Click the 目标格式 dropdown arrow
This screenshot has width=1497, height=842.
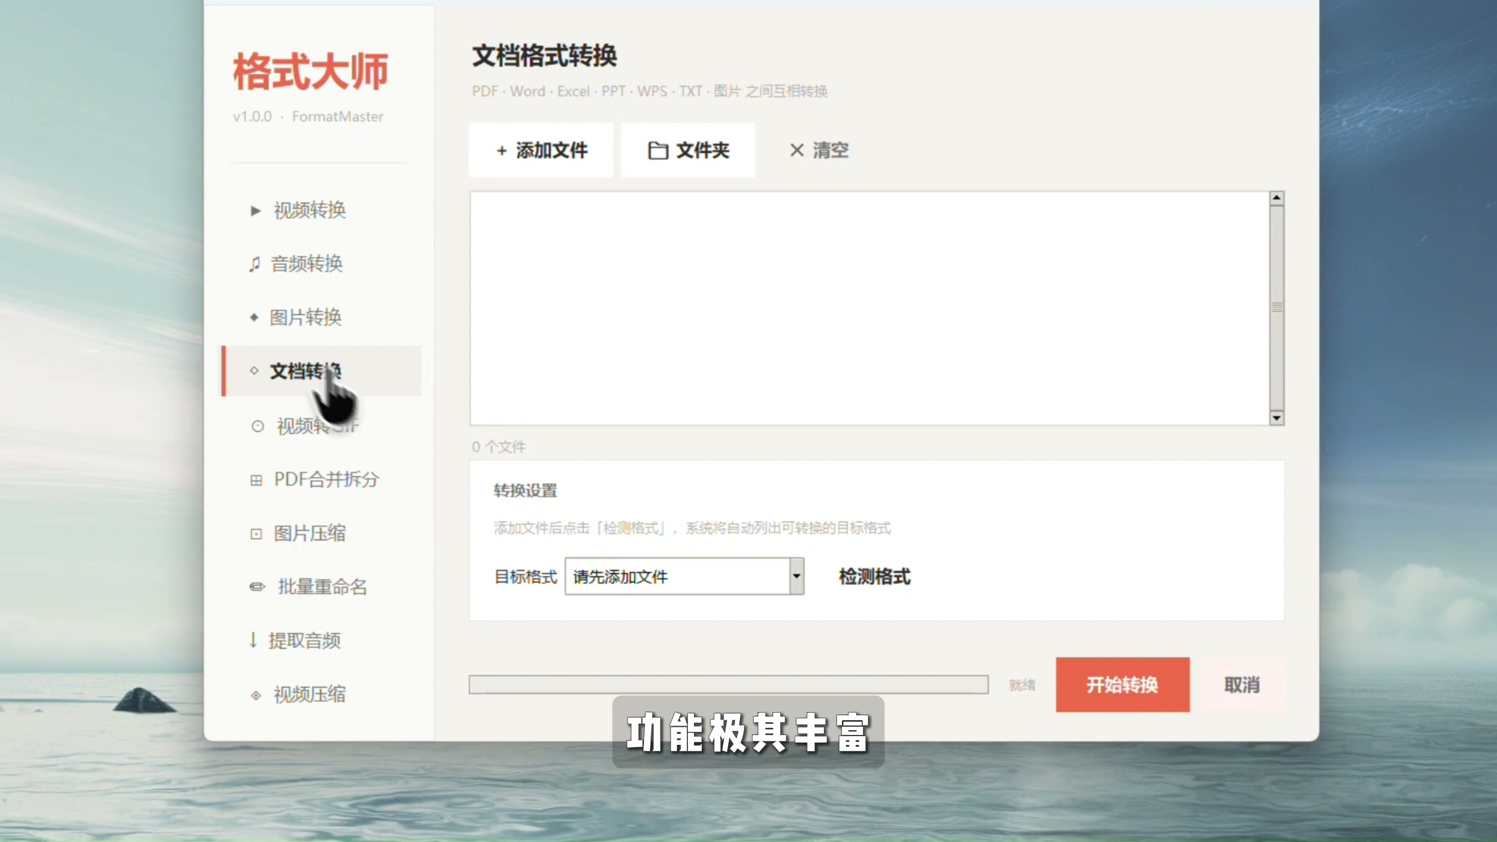796,577
